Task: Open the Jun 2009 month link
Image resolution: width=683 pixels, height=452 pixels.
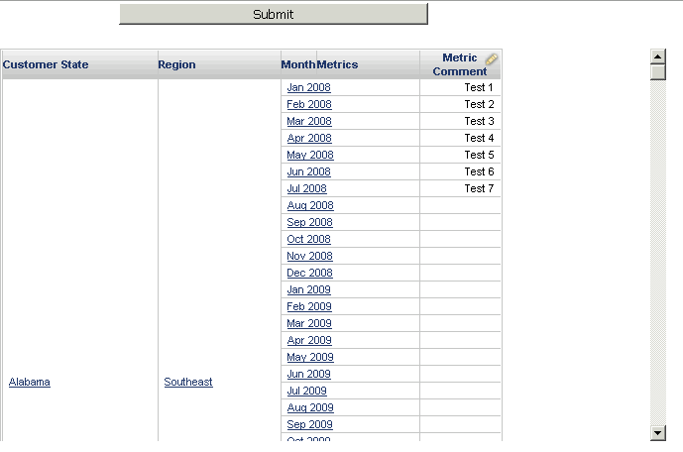Action: (x=308, y=374)
